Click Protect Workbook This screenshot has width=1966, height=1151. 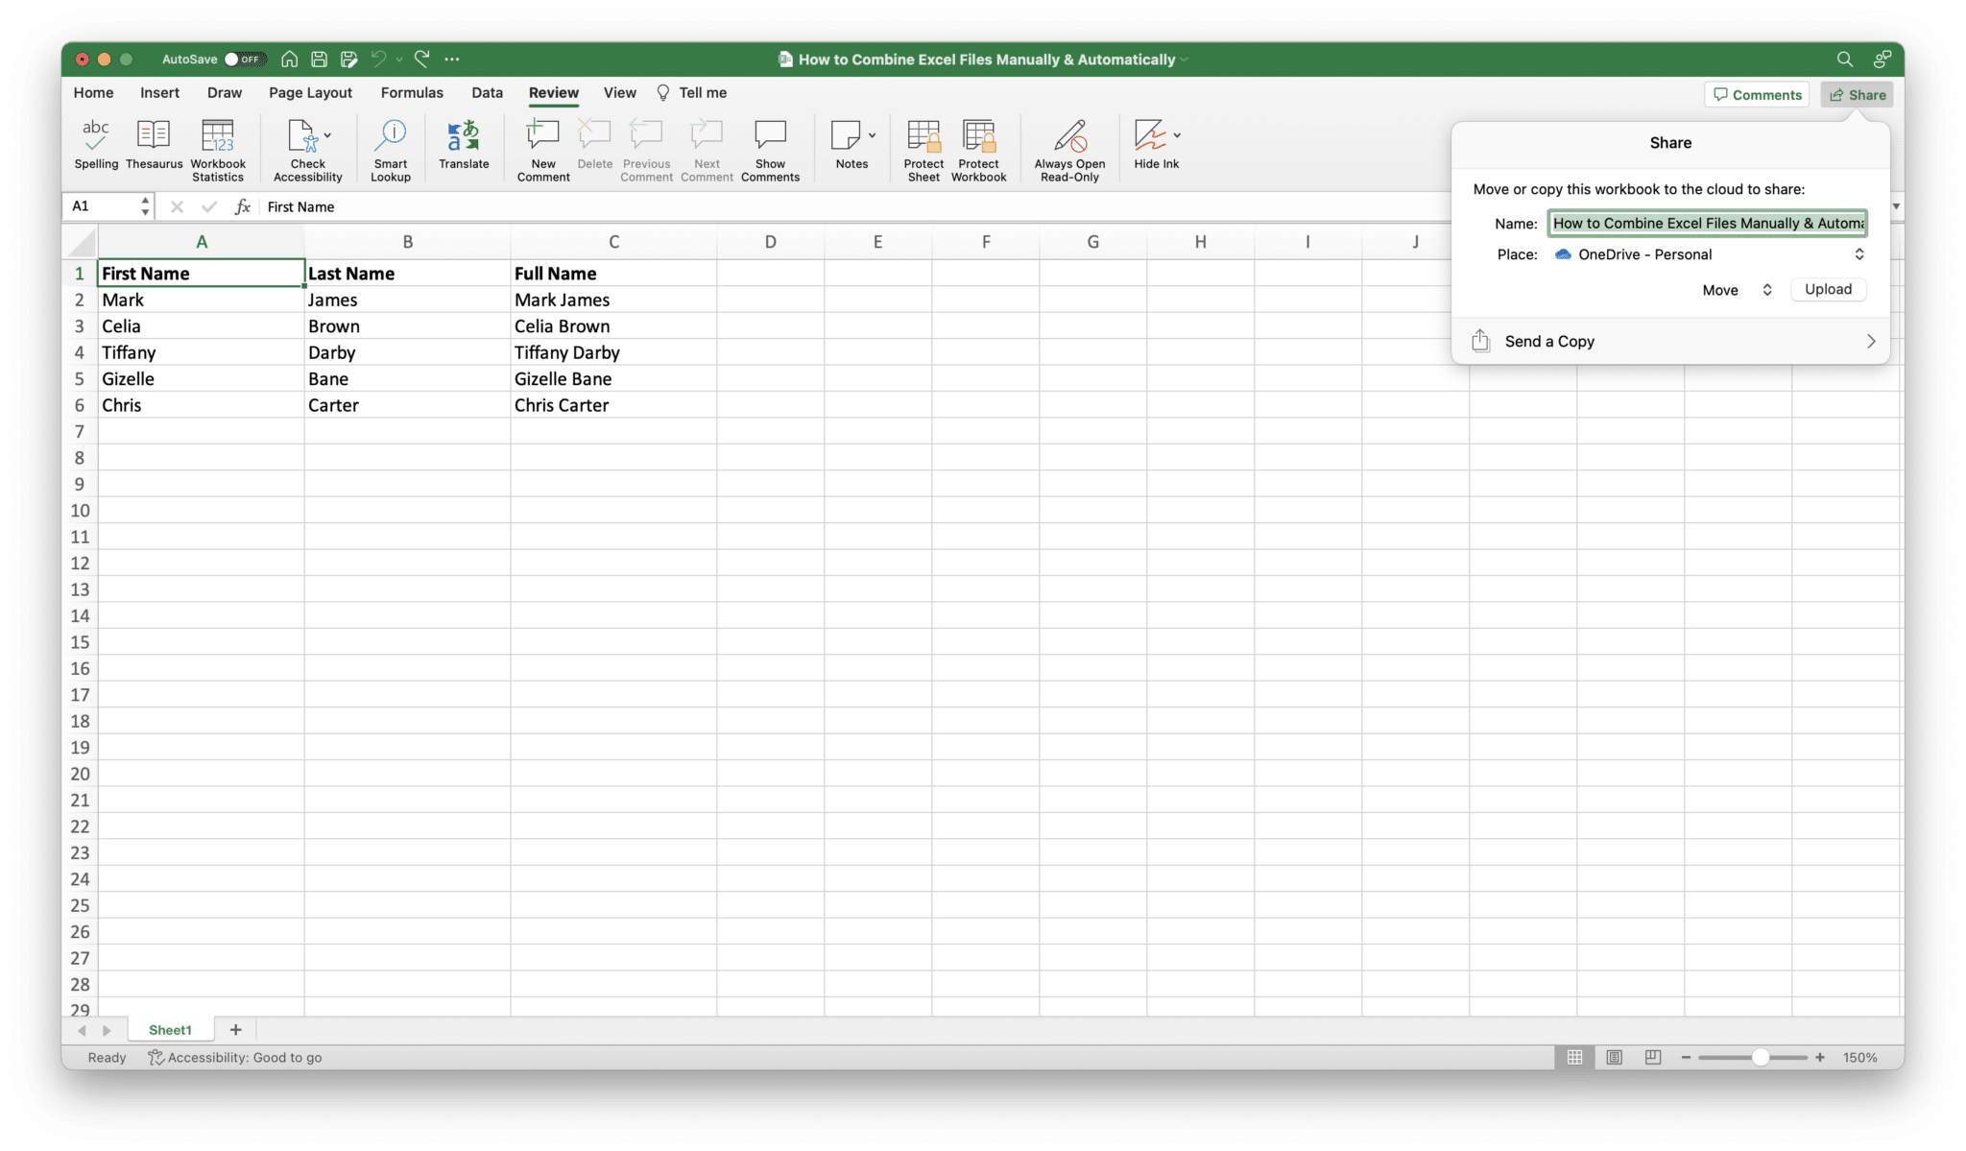pos(978,146)
